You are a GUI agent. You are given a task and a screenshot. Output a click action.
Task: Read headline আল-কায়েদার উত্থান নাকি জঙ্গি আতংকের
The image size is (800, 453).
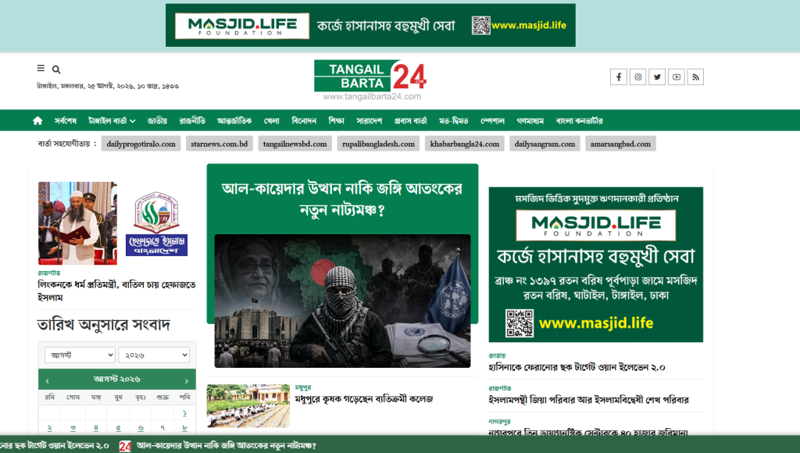tap(342, 198)
